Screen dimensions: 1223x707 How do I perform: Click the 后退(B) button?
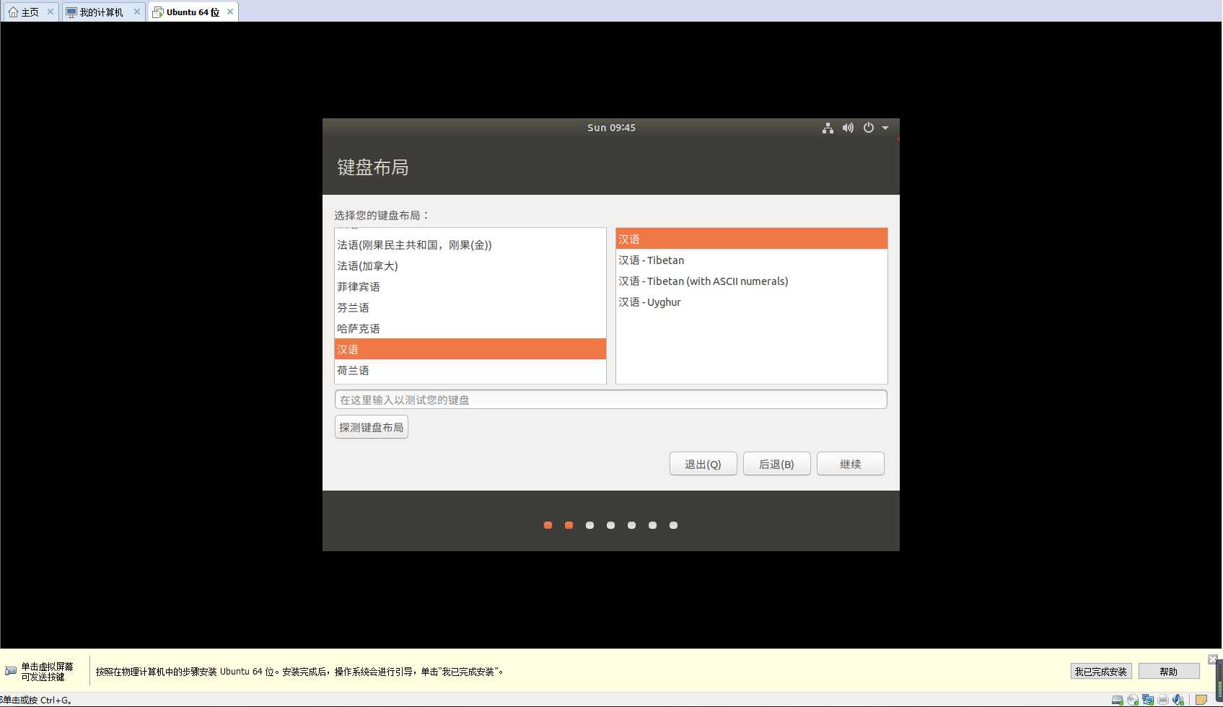coord(776,464)
